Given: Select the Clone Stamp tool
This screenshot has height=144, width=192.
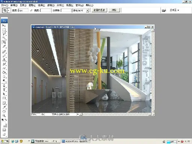Looking at the screenshot, I should (x=4, y=60).
